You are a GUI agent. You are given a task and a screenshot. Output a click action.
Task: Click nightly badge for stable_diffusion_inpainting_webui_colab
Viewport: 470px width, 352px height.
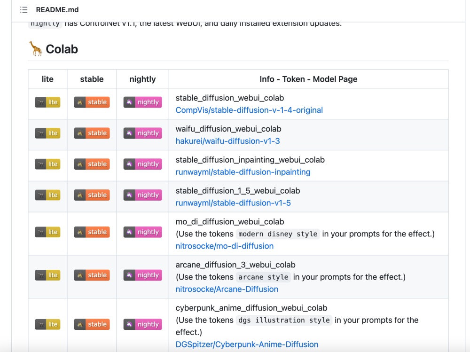tap(142, 164)
